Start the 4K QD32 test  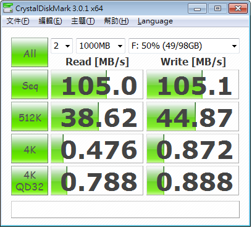tap(30, 181)
